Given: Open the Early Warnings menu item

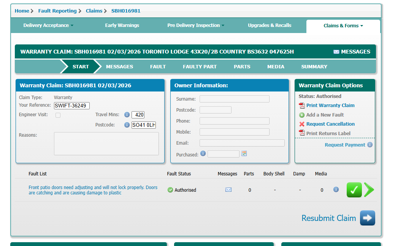Looking at the screenshot, I should [122, 25].
